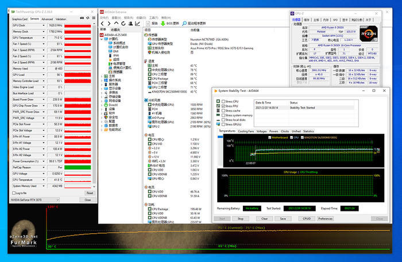Click CPUID button in Stability Test

pyautogui.click(x=307, y=219)
